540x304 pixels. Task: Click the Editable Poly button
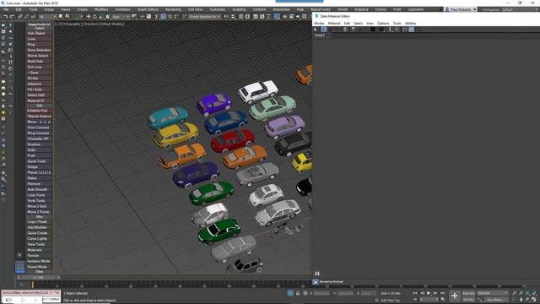(x=40, y=111)
